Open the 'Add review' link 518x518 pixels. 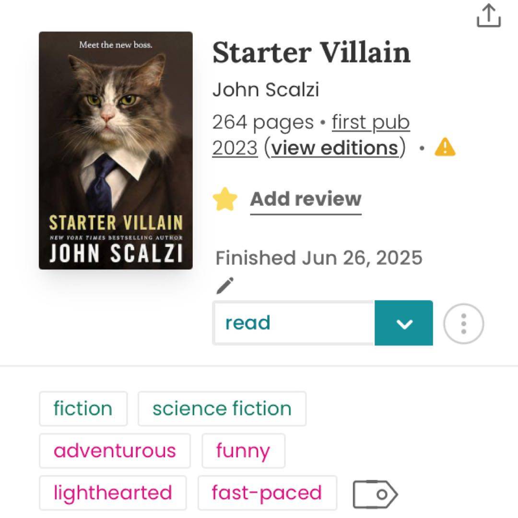[x=306, y=199]
